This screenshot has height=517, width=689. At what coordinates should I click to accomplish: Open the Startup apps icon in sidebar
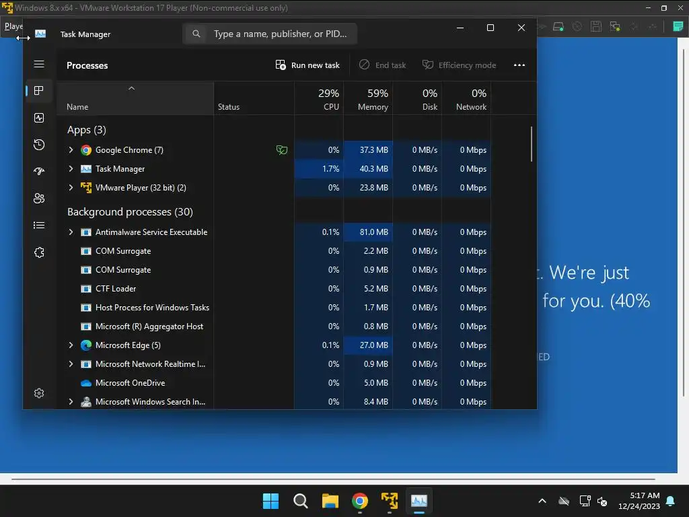point(39,172)
